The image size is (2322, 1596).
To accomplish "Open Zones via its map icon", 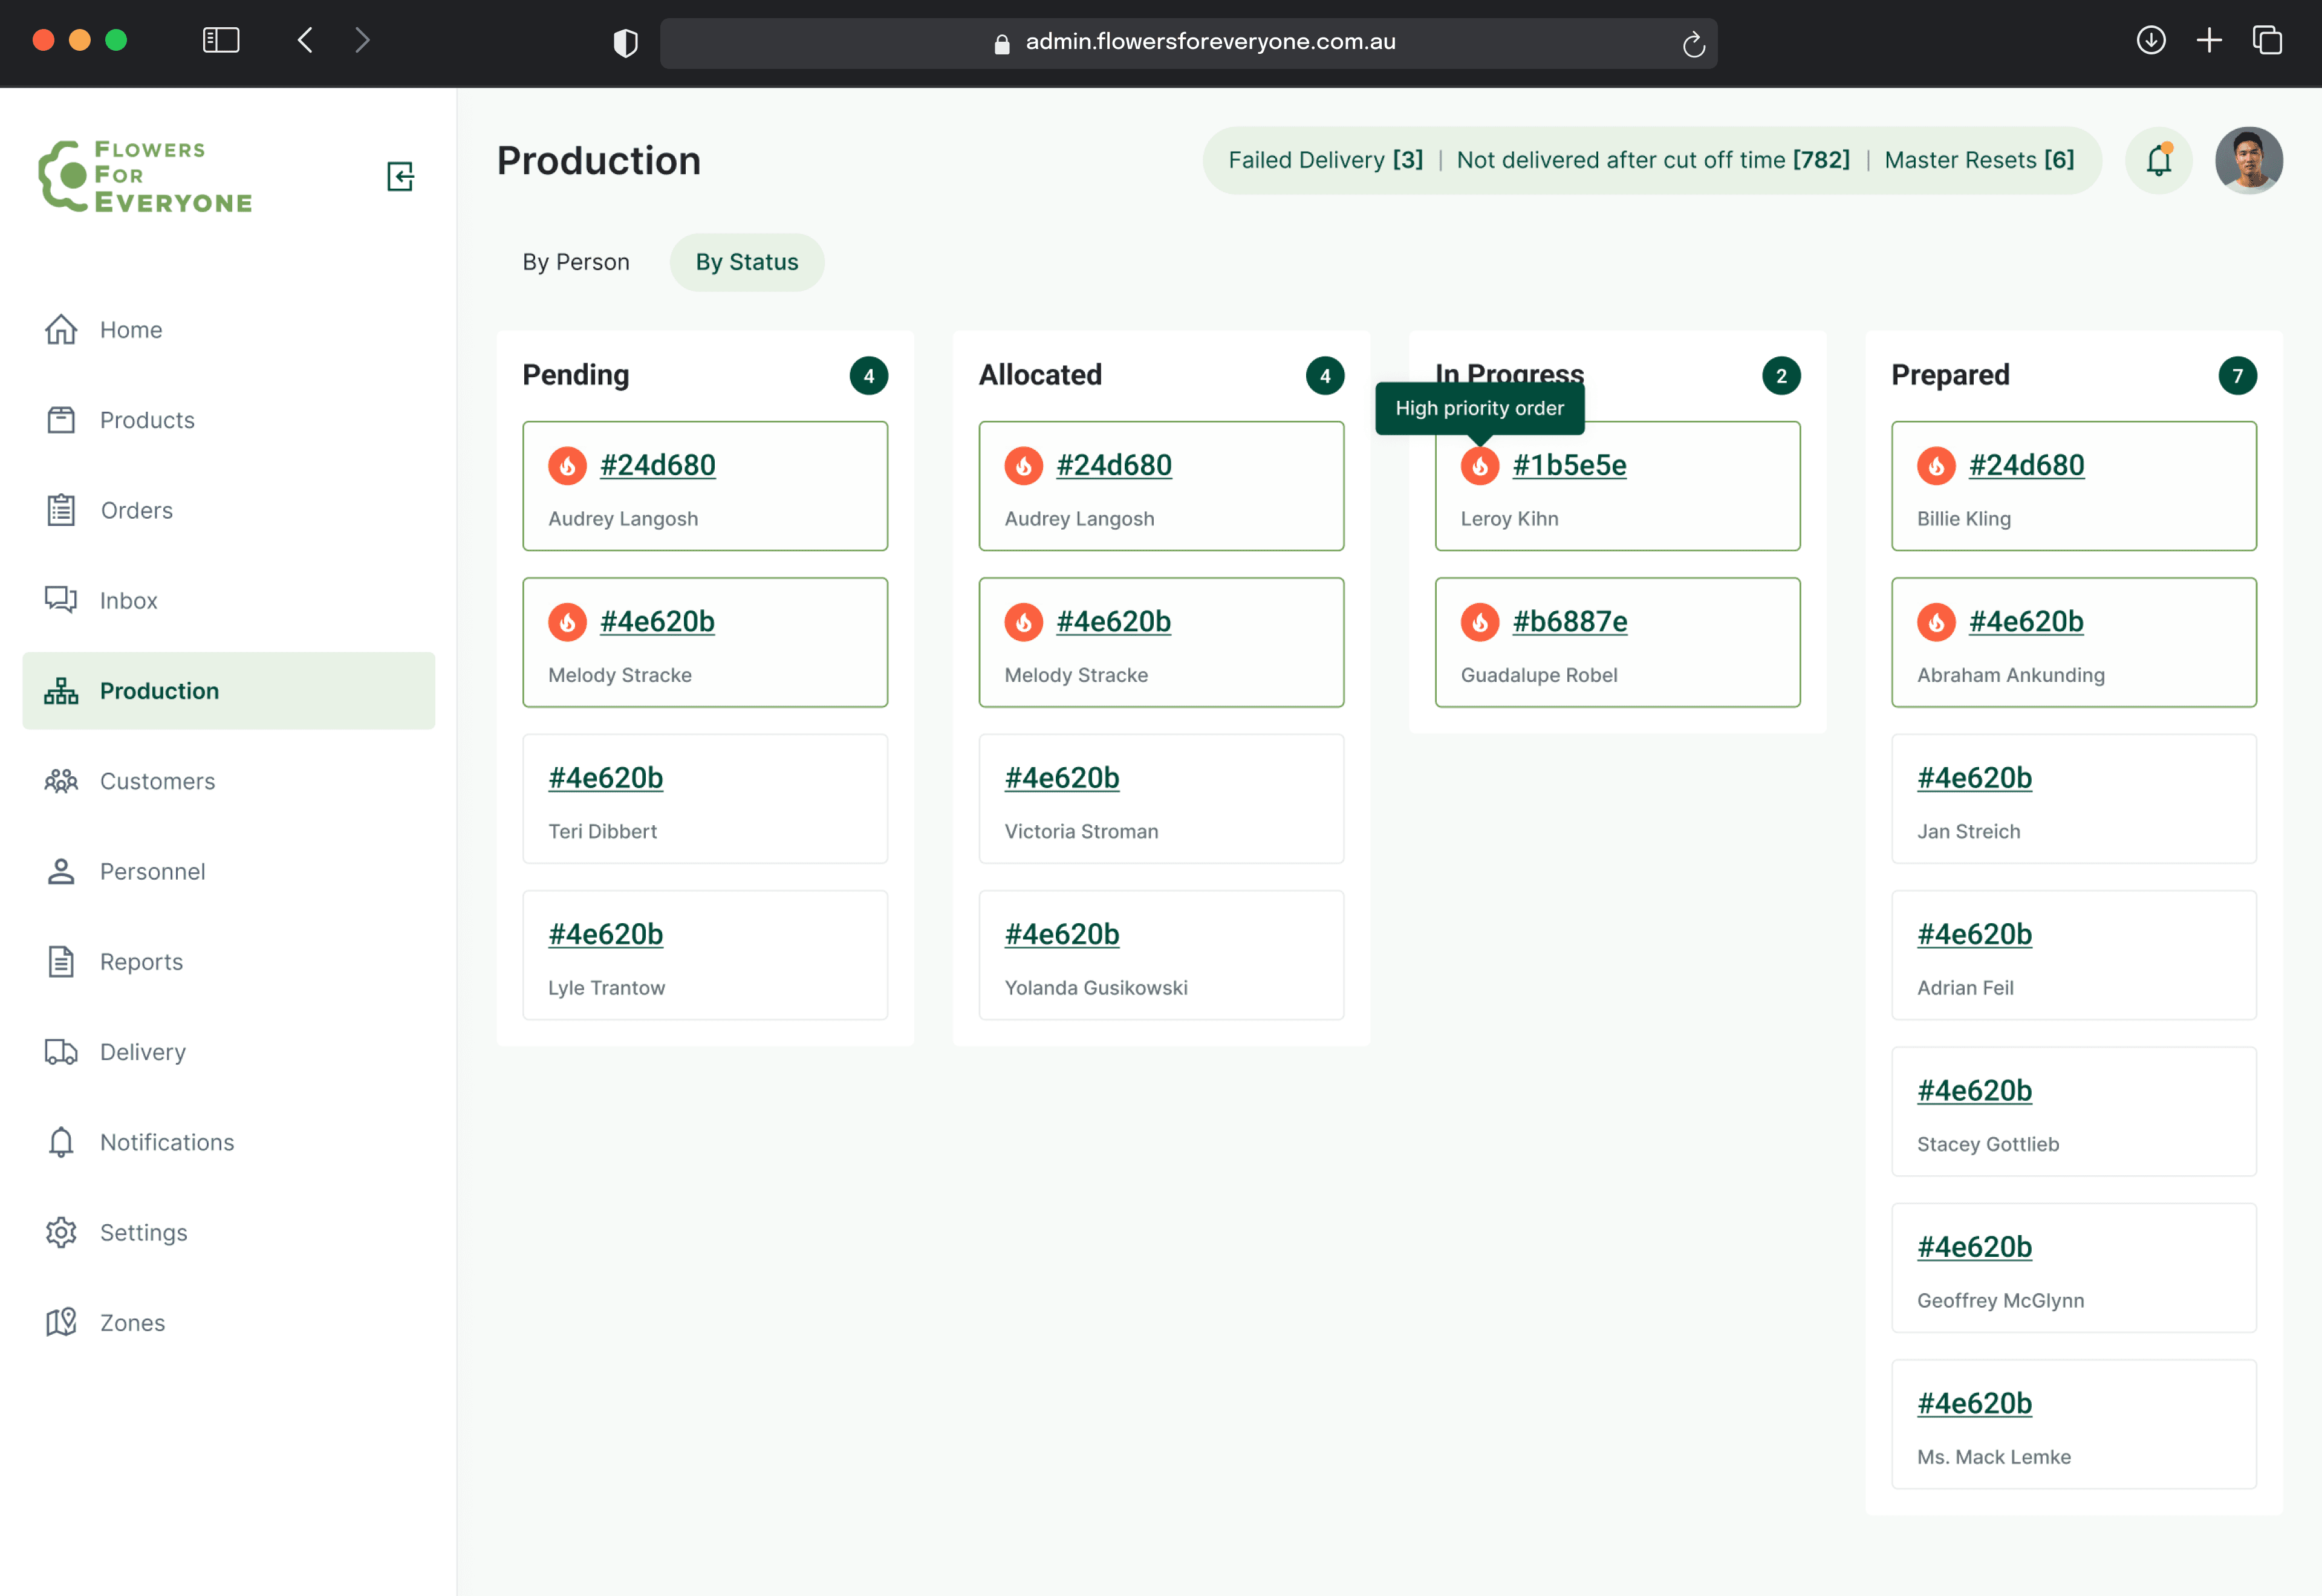I will pos(61,1322).
